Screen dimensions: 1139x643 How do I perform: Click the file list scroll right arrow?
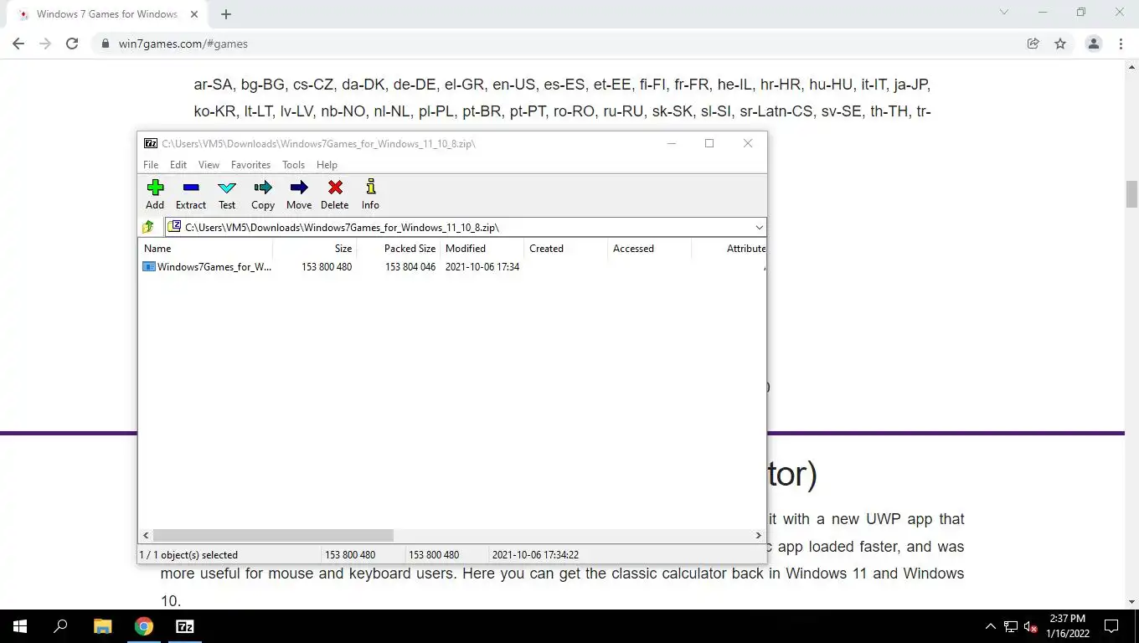pyautogui.click(x=758, y=535)
